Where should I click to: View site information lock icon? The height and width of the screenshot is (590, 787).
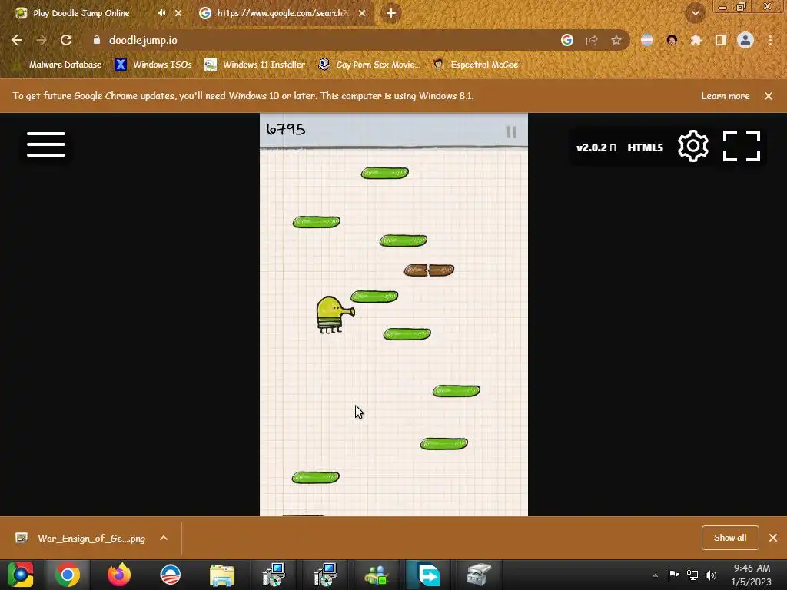(97, 40)
